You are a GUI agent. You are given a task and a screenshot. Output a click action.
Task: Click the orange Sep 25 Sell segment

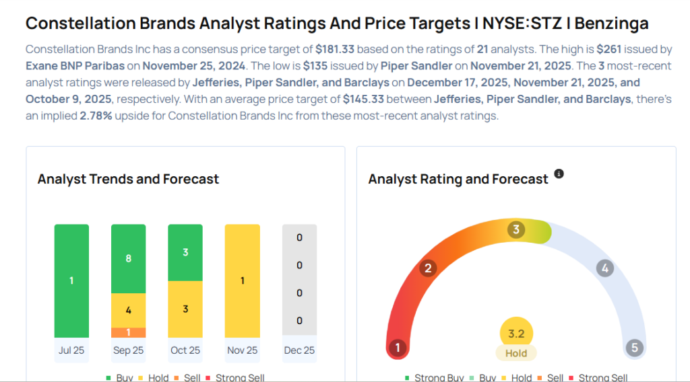pyautogui.click(x=128, y=332)
